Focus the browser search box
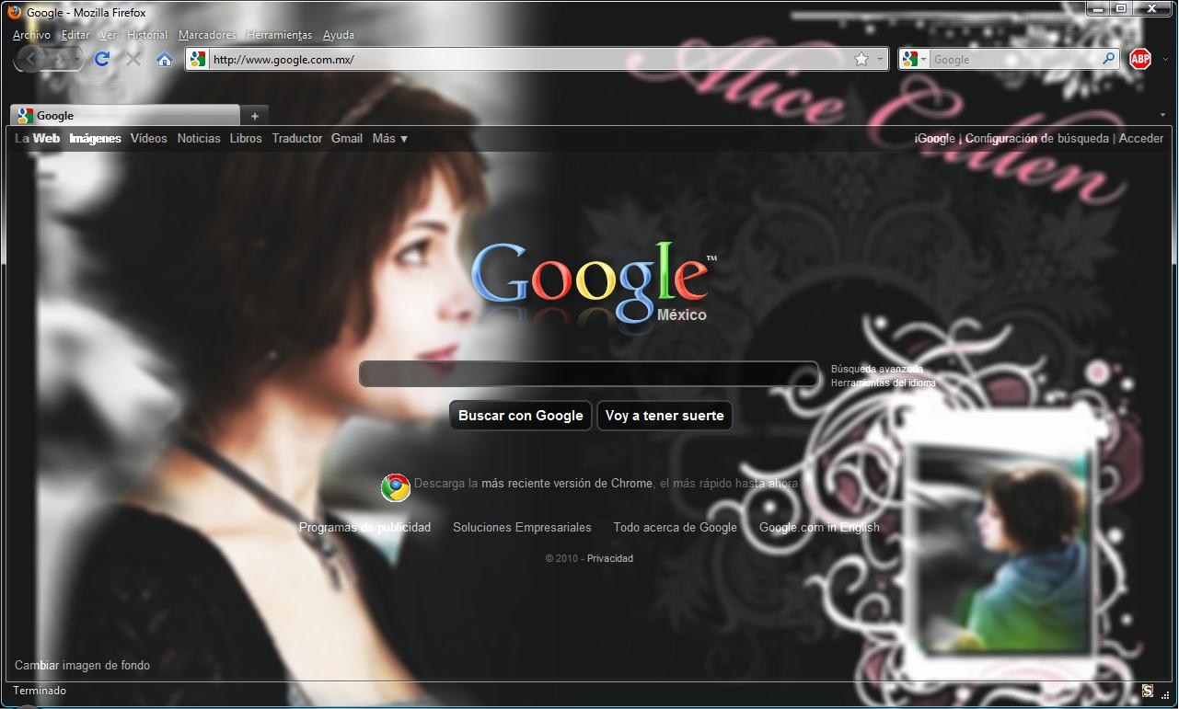The image size is (1179, 709). tap(1015, 60)
